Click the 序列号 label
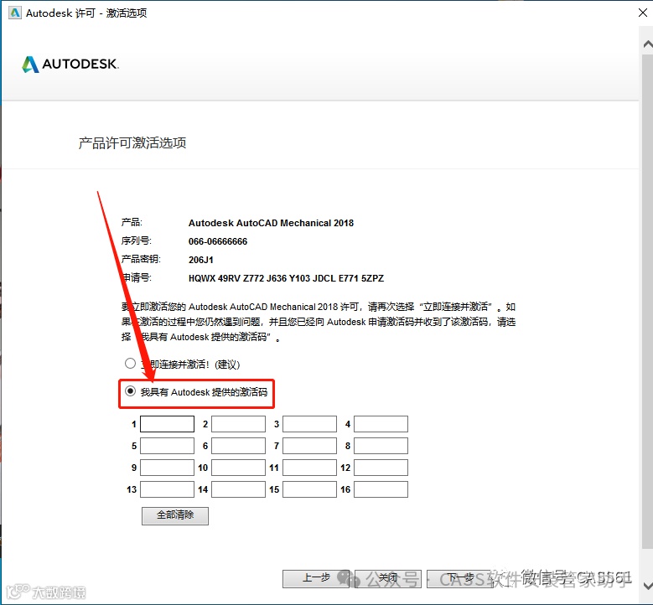653x605 pixels. coord(136,240)
